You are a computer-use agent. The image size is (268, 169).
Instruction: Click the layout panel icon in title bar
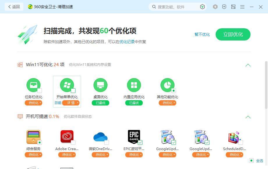pyautogui.click(x=233, y=7)
